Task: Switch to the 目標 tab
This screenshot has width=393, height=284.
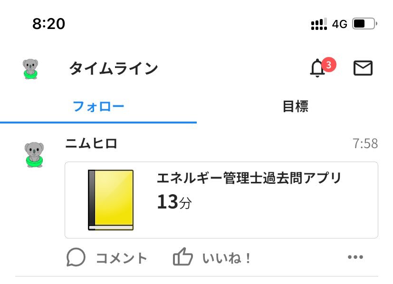Action: pos(295,106)
